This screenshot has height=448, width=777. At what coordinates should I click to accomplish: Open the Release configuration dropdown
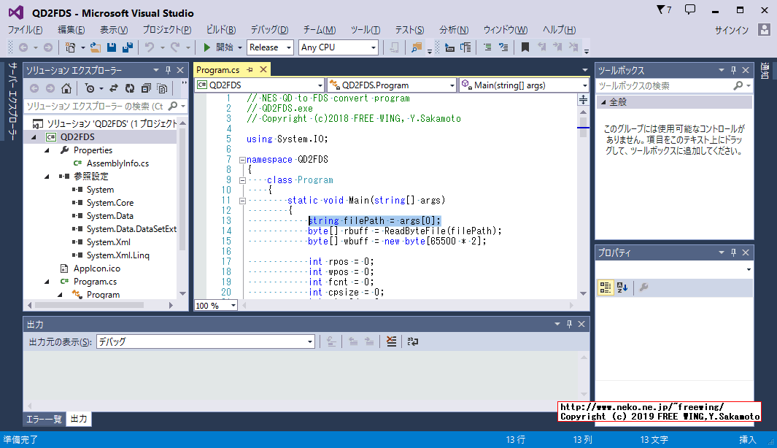click(270, 47)
